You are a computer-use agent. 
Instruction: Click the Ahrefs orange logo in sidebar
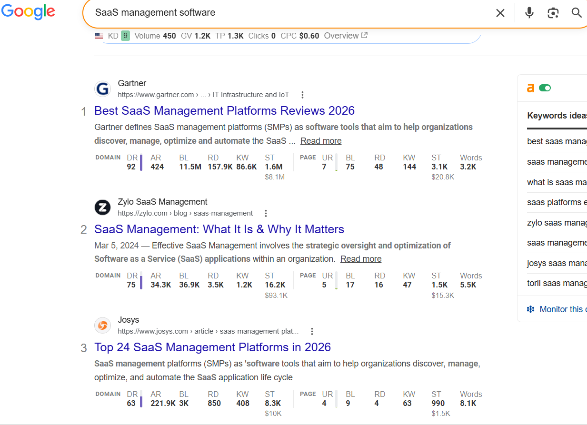pyautogui.click(x=531, y=88)
